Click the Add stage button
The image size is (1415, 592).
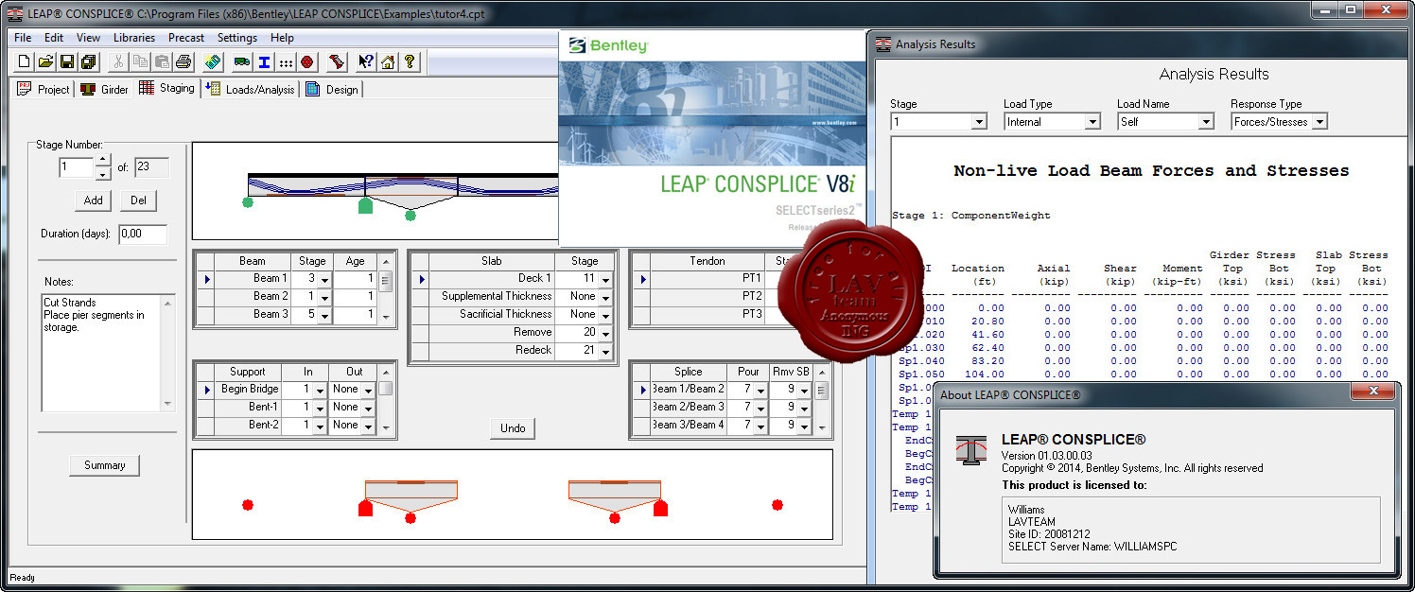point(94,200)
